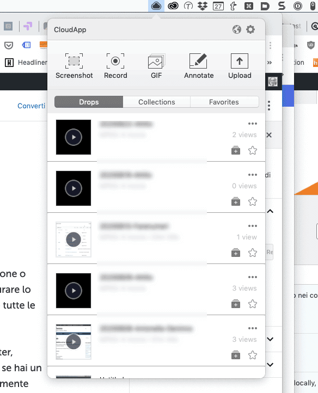Image resolution: width=318 pixels, height=393 pixels.
Task: Open more options for the 1 view drop
Action: coord(253,226)
